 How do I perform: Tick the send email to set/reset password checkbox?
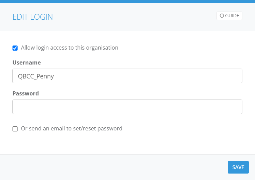[15, 129]
